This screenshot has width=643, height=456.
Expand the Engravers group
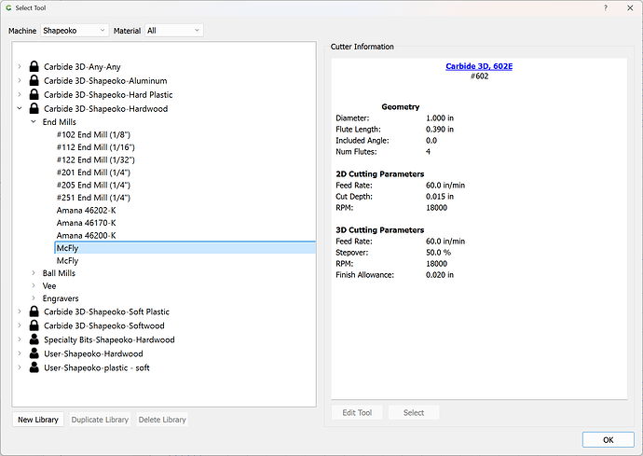pyautogui.click(x=34, y=298)
